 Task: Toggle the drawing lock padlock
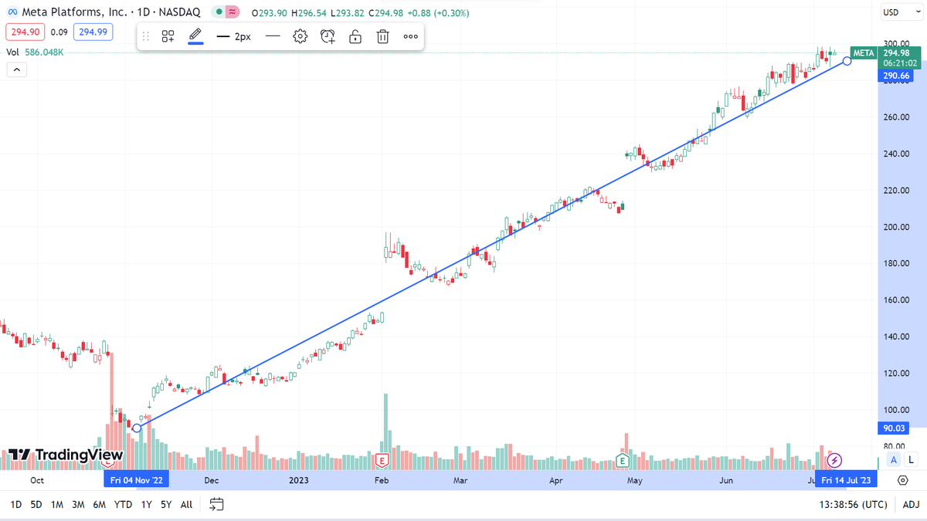click(355, 36)
